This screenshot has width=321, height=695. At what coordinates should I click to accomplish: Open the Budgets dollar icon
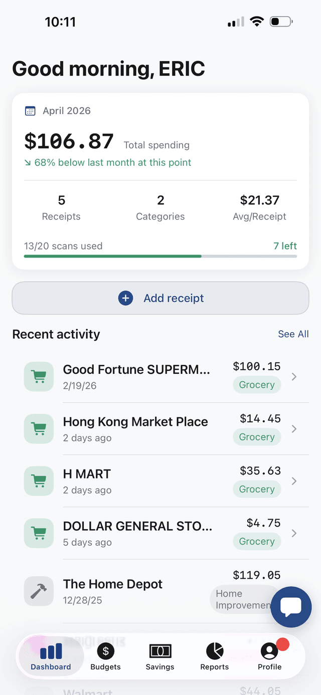point(105,650)
